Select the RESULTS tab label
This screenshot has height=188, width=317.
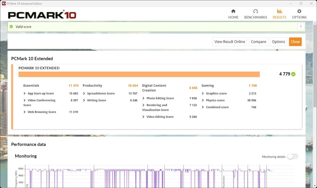(280, 17)
